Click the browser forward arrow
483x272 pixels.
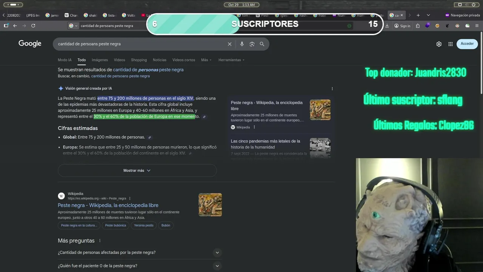[x=24, y=26]
